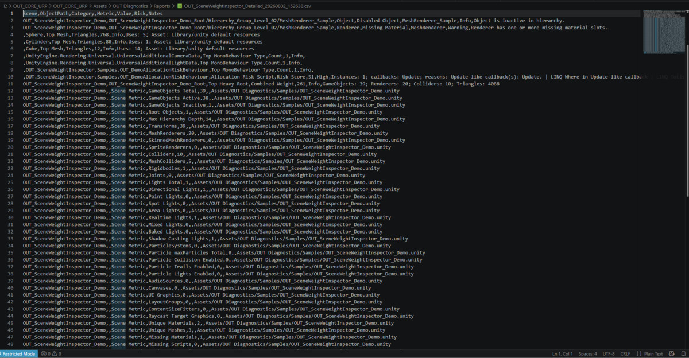Viewport: 689px width, 358px height.
Task: Click the OUT_DemoAllocationRiskBehaviour Top MonoBehaviour Type row
Action: [x=168, y=69]
